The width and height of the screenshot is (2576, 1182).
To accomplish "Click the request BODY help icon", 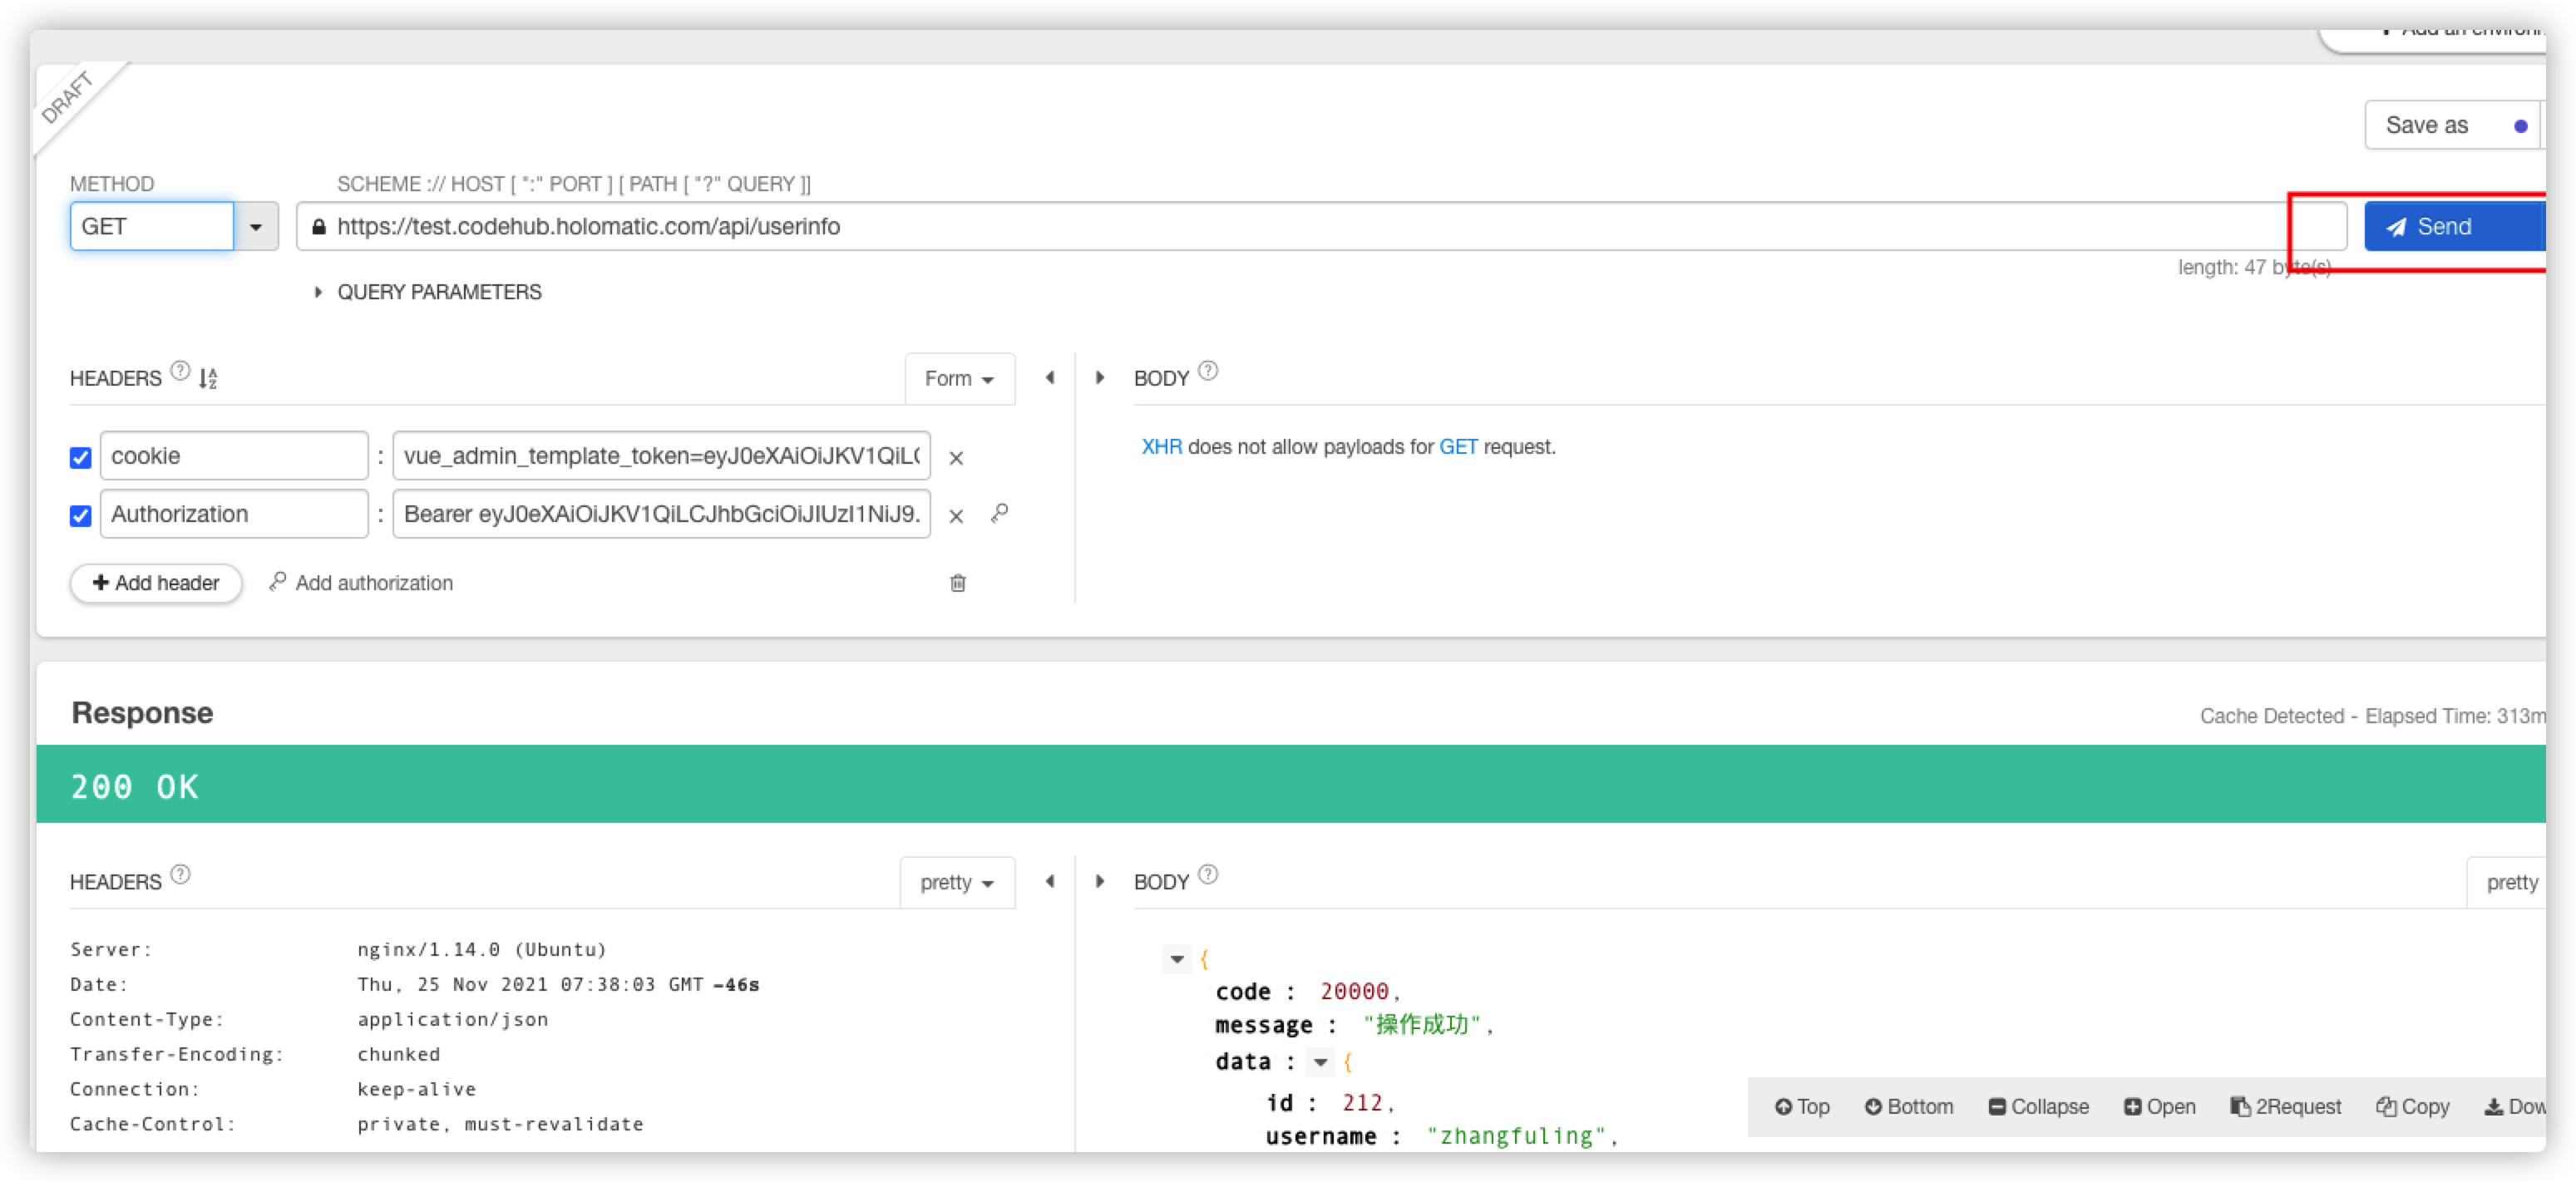I will 1208,371.
